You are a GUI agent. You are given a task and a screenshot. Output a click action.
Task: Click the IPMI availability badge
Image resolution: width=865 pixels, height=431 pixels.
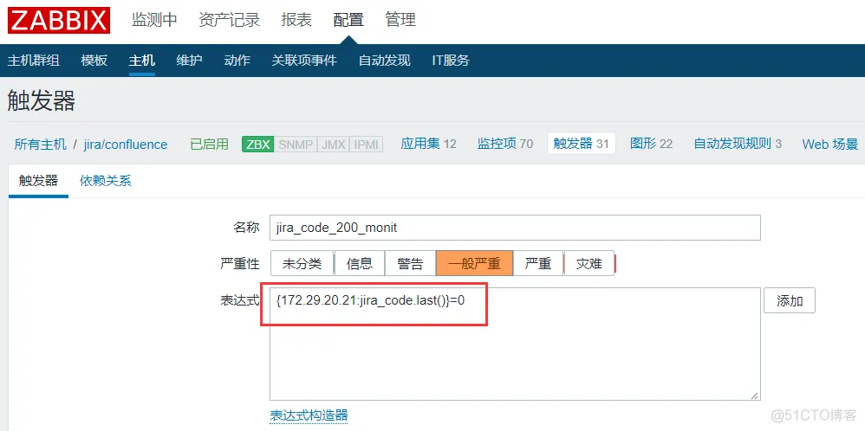pyautogui.click(x=367, y=145)
